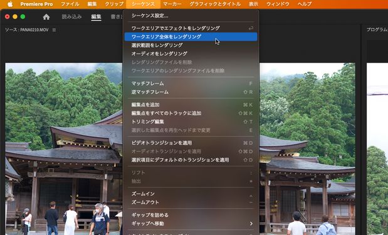Choose ズームイン
This screenshot has width=388, height=235.
coord(191,194)
